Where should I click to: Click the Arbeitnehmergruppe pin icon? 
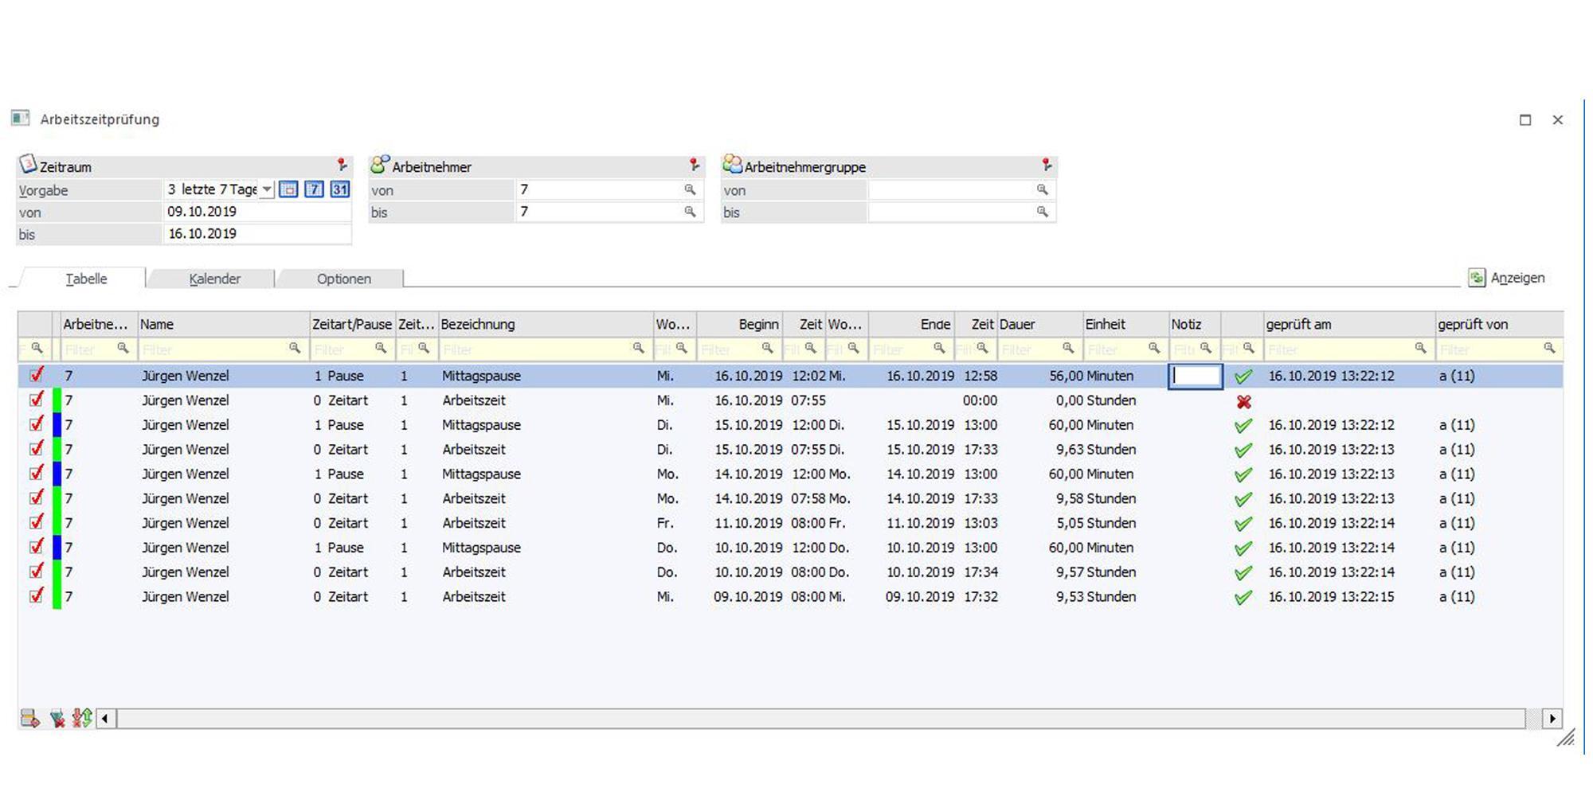(1047, 165)
